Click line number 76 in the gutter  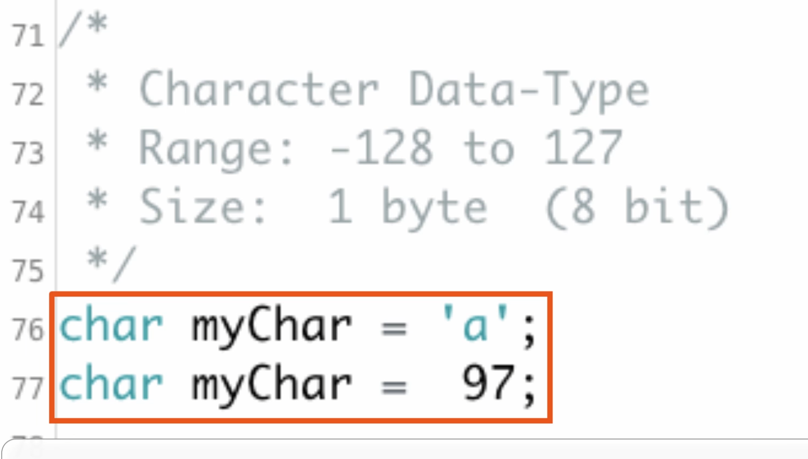[x=28, y=329]
